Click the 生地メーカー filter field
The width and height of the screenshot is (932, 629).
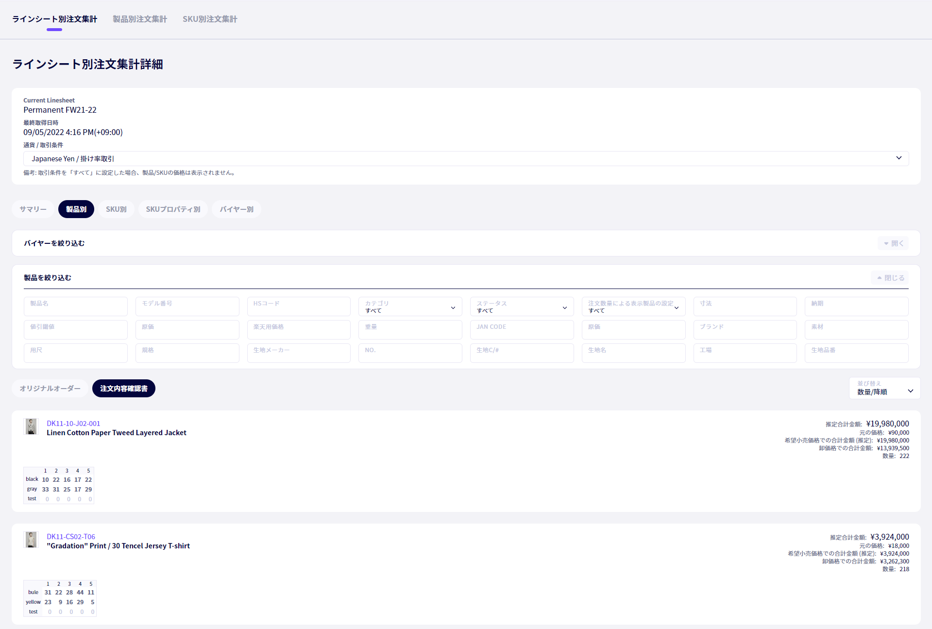(x=299, y=353)
